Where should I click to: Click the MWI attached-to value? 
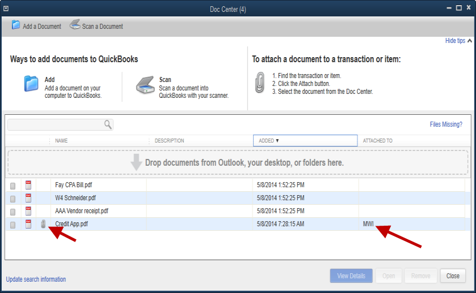[x=368, y=224]
